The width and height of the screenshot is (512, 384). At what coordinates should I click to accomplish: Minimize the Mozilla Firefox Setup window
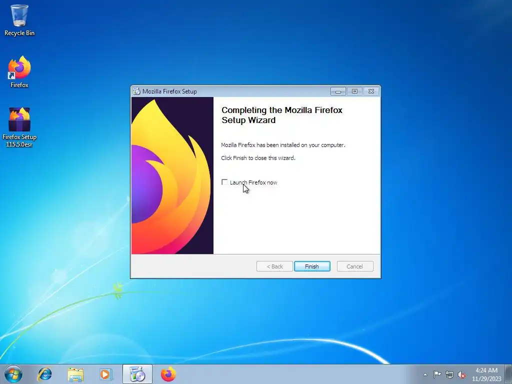[x=338, y=91]
